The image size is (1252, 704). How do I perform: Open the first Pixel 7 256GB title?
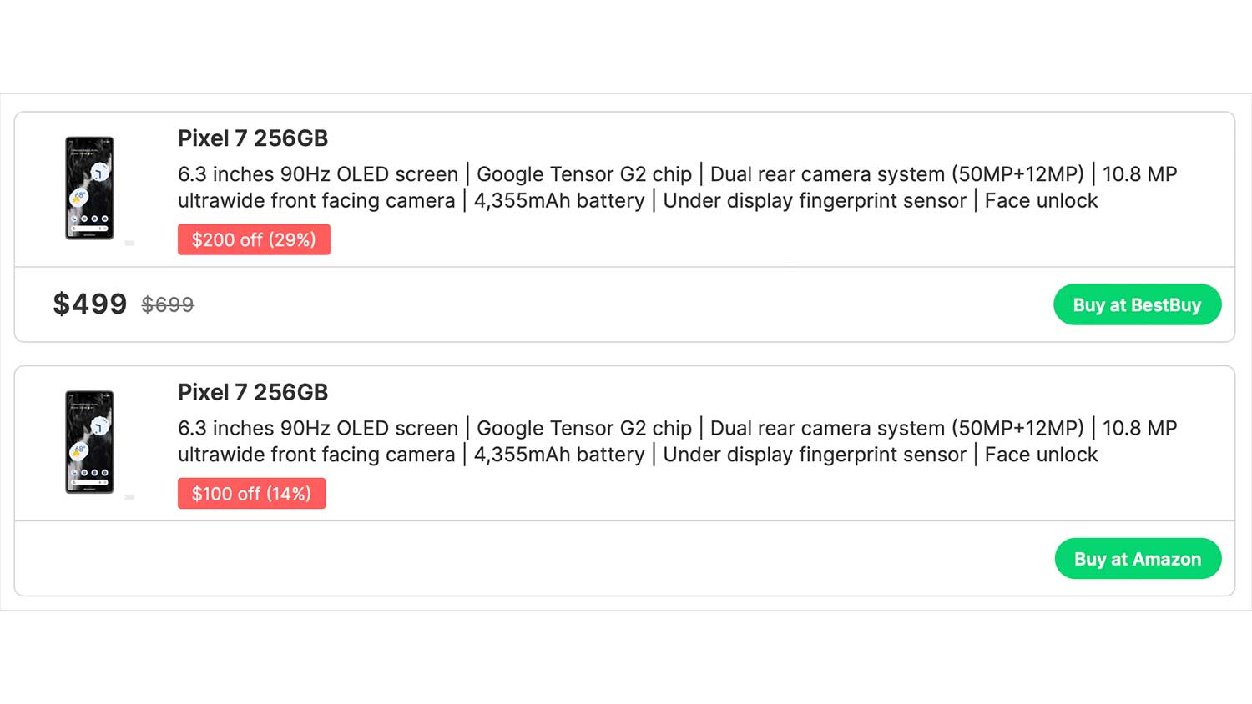[x=253, y=138]
